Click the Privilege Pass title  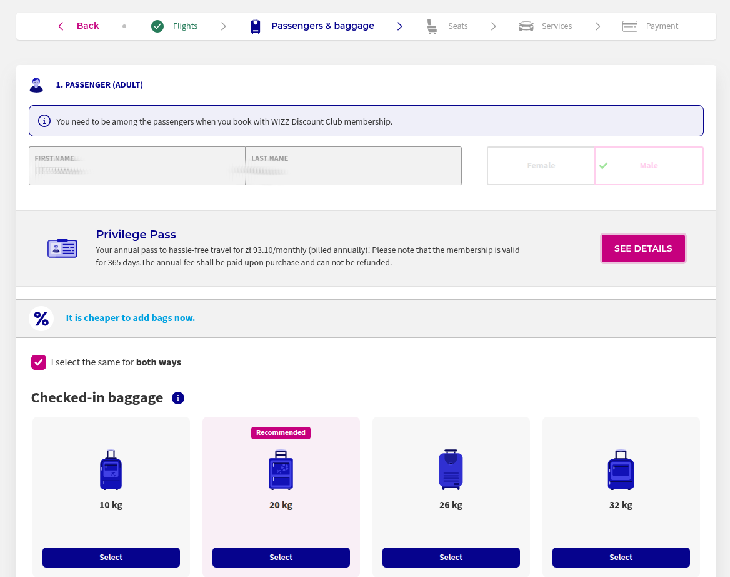[136, 235]
